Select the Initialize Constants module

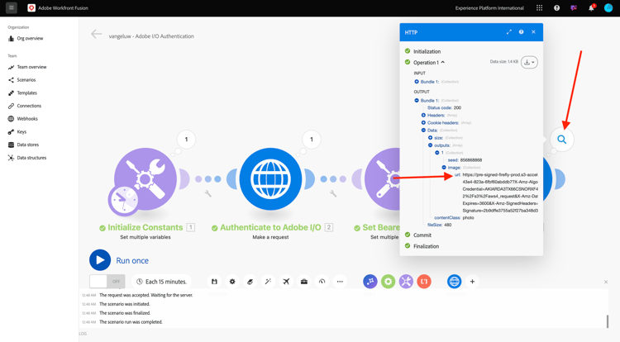click(145, 179)
